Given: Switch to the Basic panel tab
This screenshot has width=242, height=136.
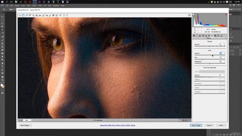Looking at the screenshot, I should 194,36.
